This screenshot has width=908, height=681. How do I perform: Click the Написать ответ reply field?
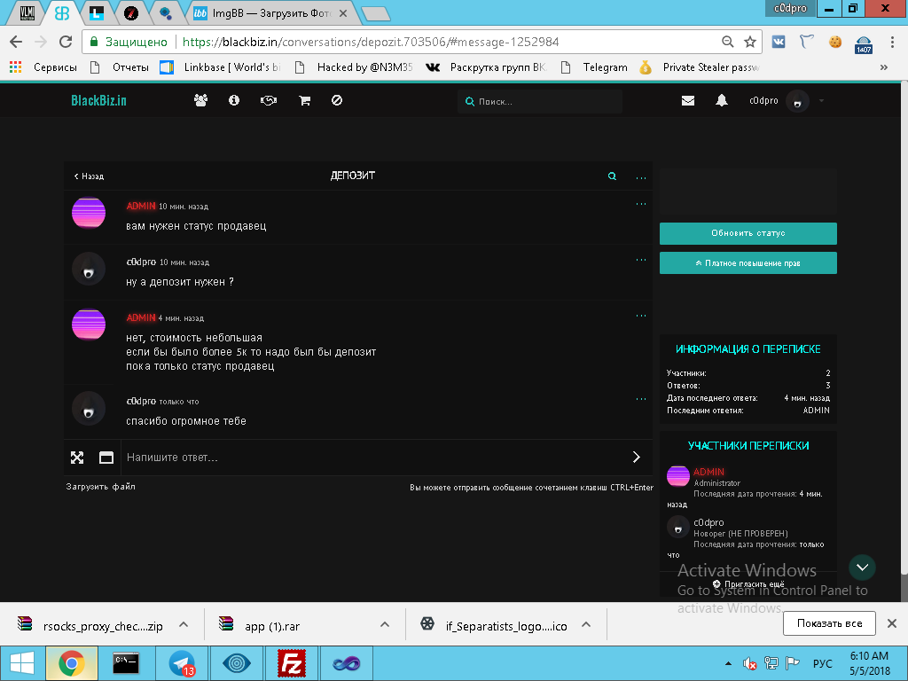click(372, 458)
